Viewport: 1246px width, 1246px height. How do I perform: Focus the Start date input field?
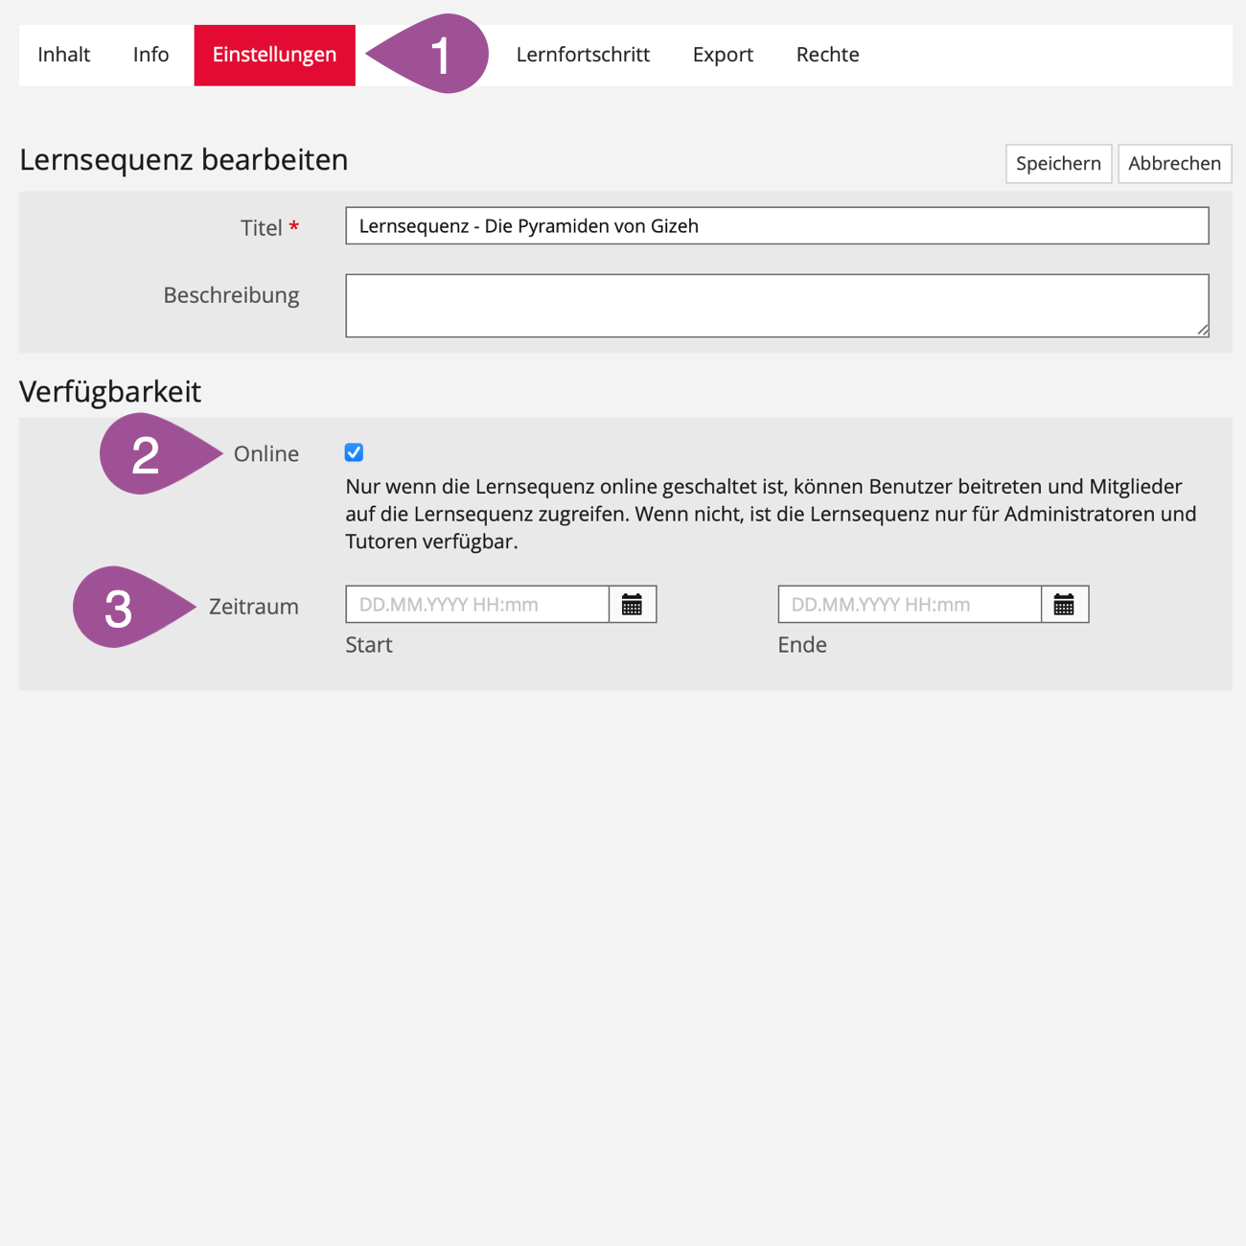(477, 605)
